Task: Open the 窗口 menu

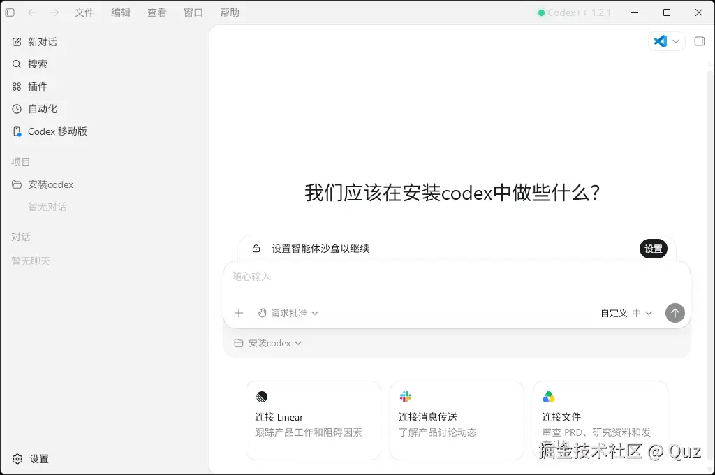Action: [193, 13]
